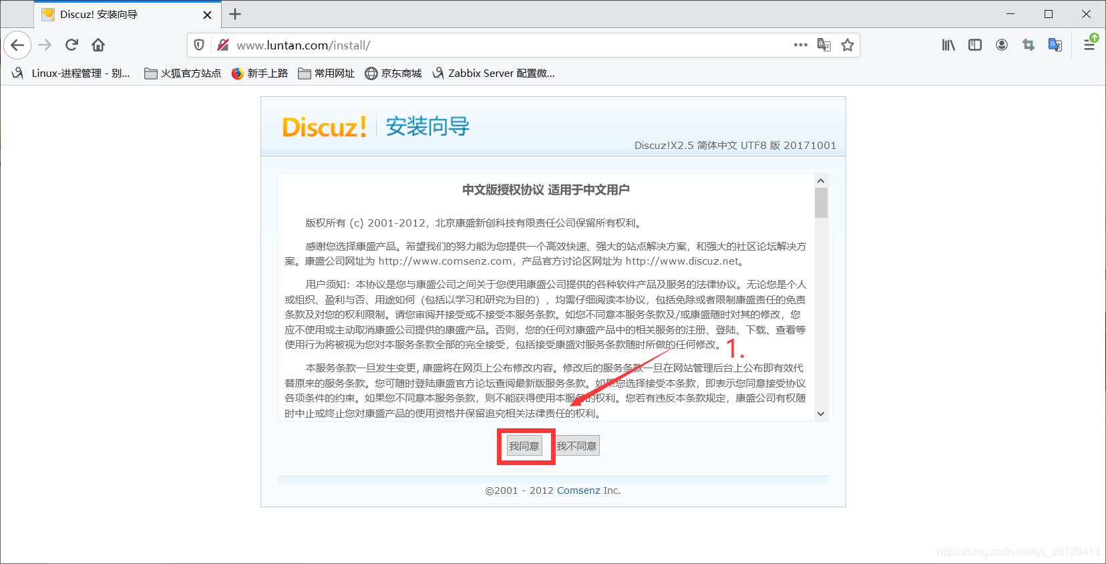Open page actions three-dot menu
This screenshot has width=1106, height=564.
(x=800, y=45)
